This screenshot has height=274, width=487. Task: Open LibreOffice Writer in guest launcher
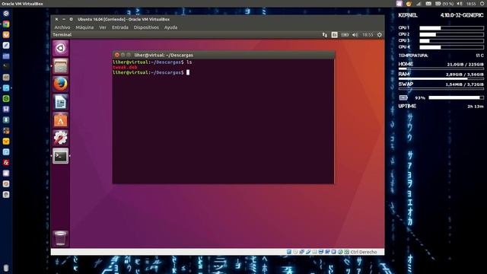(x=60, y=102)
